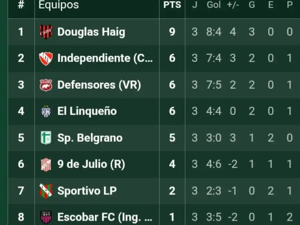This screenshot has width=300, height=225.
Task: Open the Douglas Haig team name link
Action: click(x=91, y=32)
